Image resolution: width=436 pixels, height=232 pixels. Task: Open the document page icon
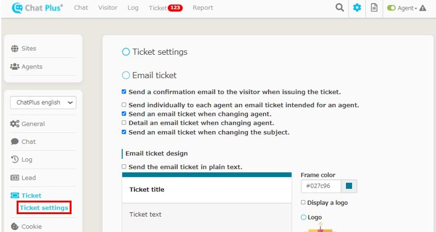click(x=374, y=7)
